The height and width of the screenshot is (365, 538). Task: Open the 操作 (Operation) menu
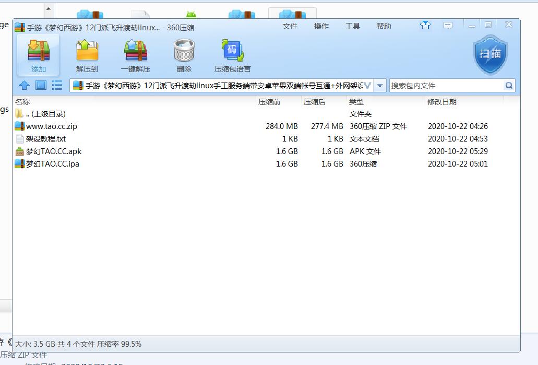pos(321,26)
